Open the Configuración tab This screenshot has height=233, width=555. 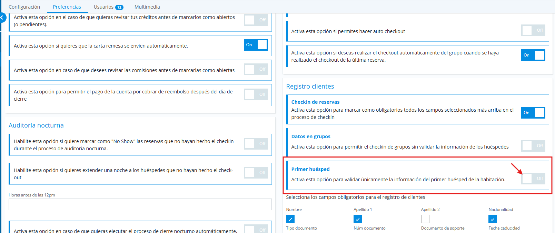pyautogui.click(x=24, y=7)
